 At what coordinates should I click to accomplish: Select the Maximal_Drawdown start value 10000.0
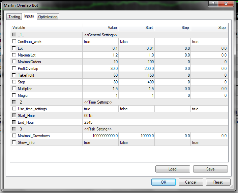(x=137, y=136)
